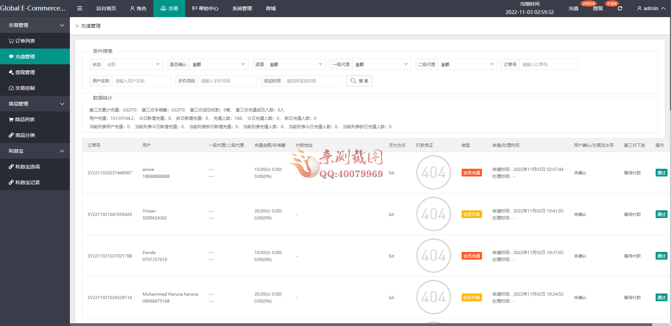Select the 订单列表 cart icon in sidebar
The image size is (671, 326).
10,41
